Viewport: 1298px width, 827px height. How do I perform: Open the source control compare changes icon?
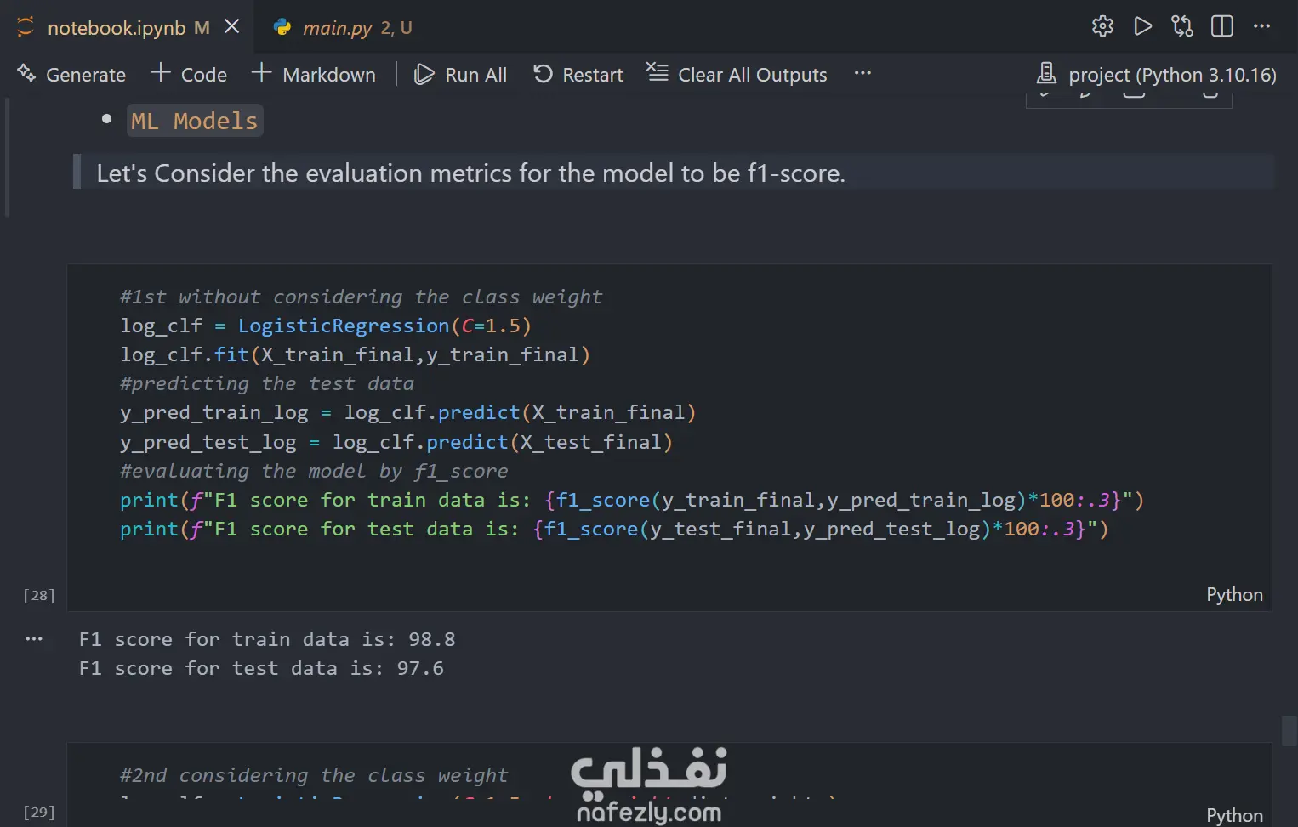[1182, 26]
